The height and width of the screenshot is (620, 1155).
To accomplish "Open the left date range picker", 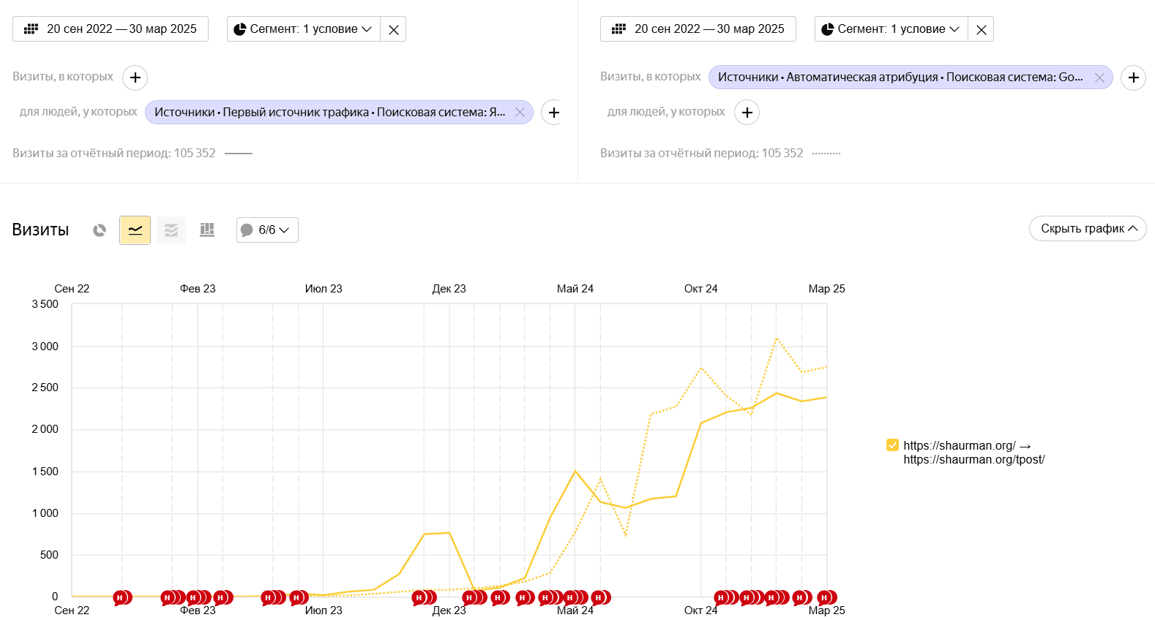I will (111, 29).
